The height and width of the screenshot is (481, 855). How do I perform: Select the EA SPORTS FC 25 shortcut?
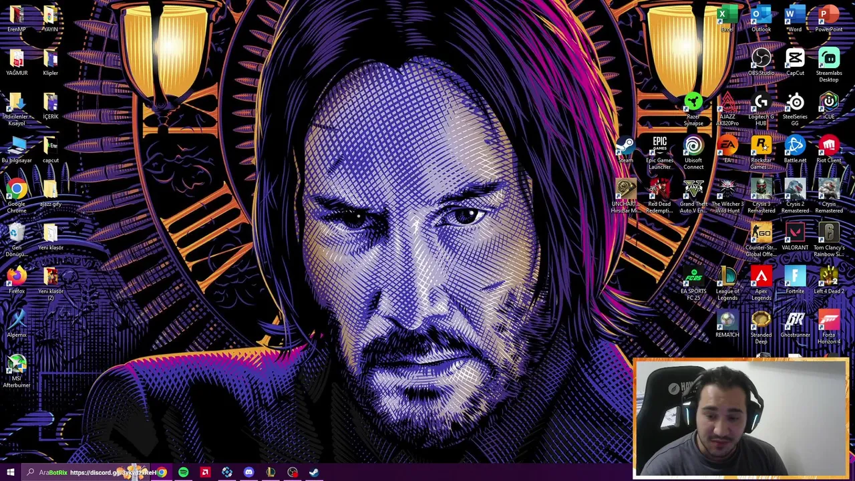coord(693,284)
